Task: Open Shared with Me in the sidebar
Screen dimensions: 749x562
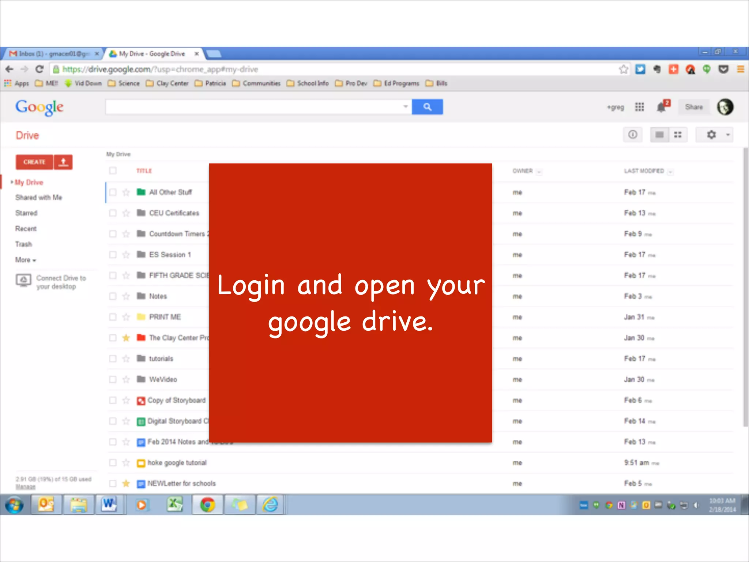Action: (38, 198)
